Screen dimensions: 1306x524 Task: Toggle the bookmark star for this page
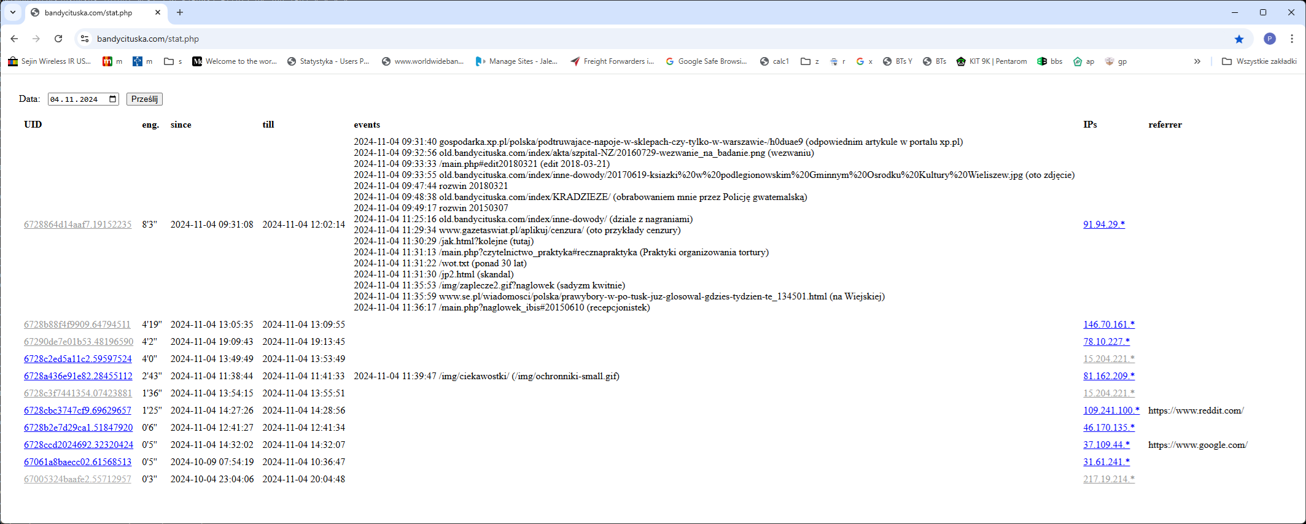point(1239,39)
